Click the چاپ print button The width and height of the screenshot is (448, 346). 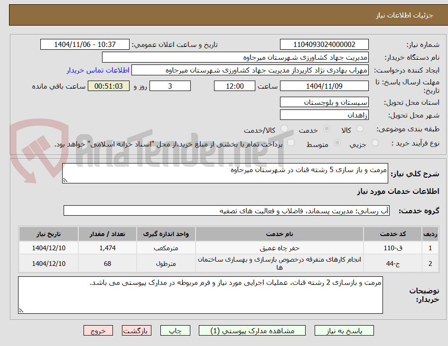175,331
